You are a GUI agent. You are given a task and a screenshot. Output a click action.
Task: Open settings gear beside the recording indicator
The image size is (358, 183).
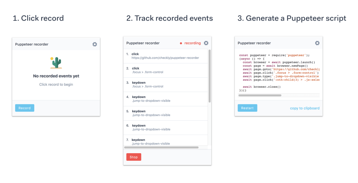coord(206,43)
